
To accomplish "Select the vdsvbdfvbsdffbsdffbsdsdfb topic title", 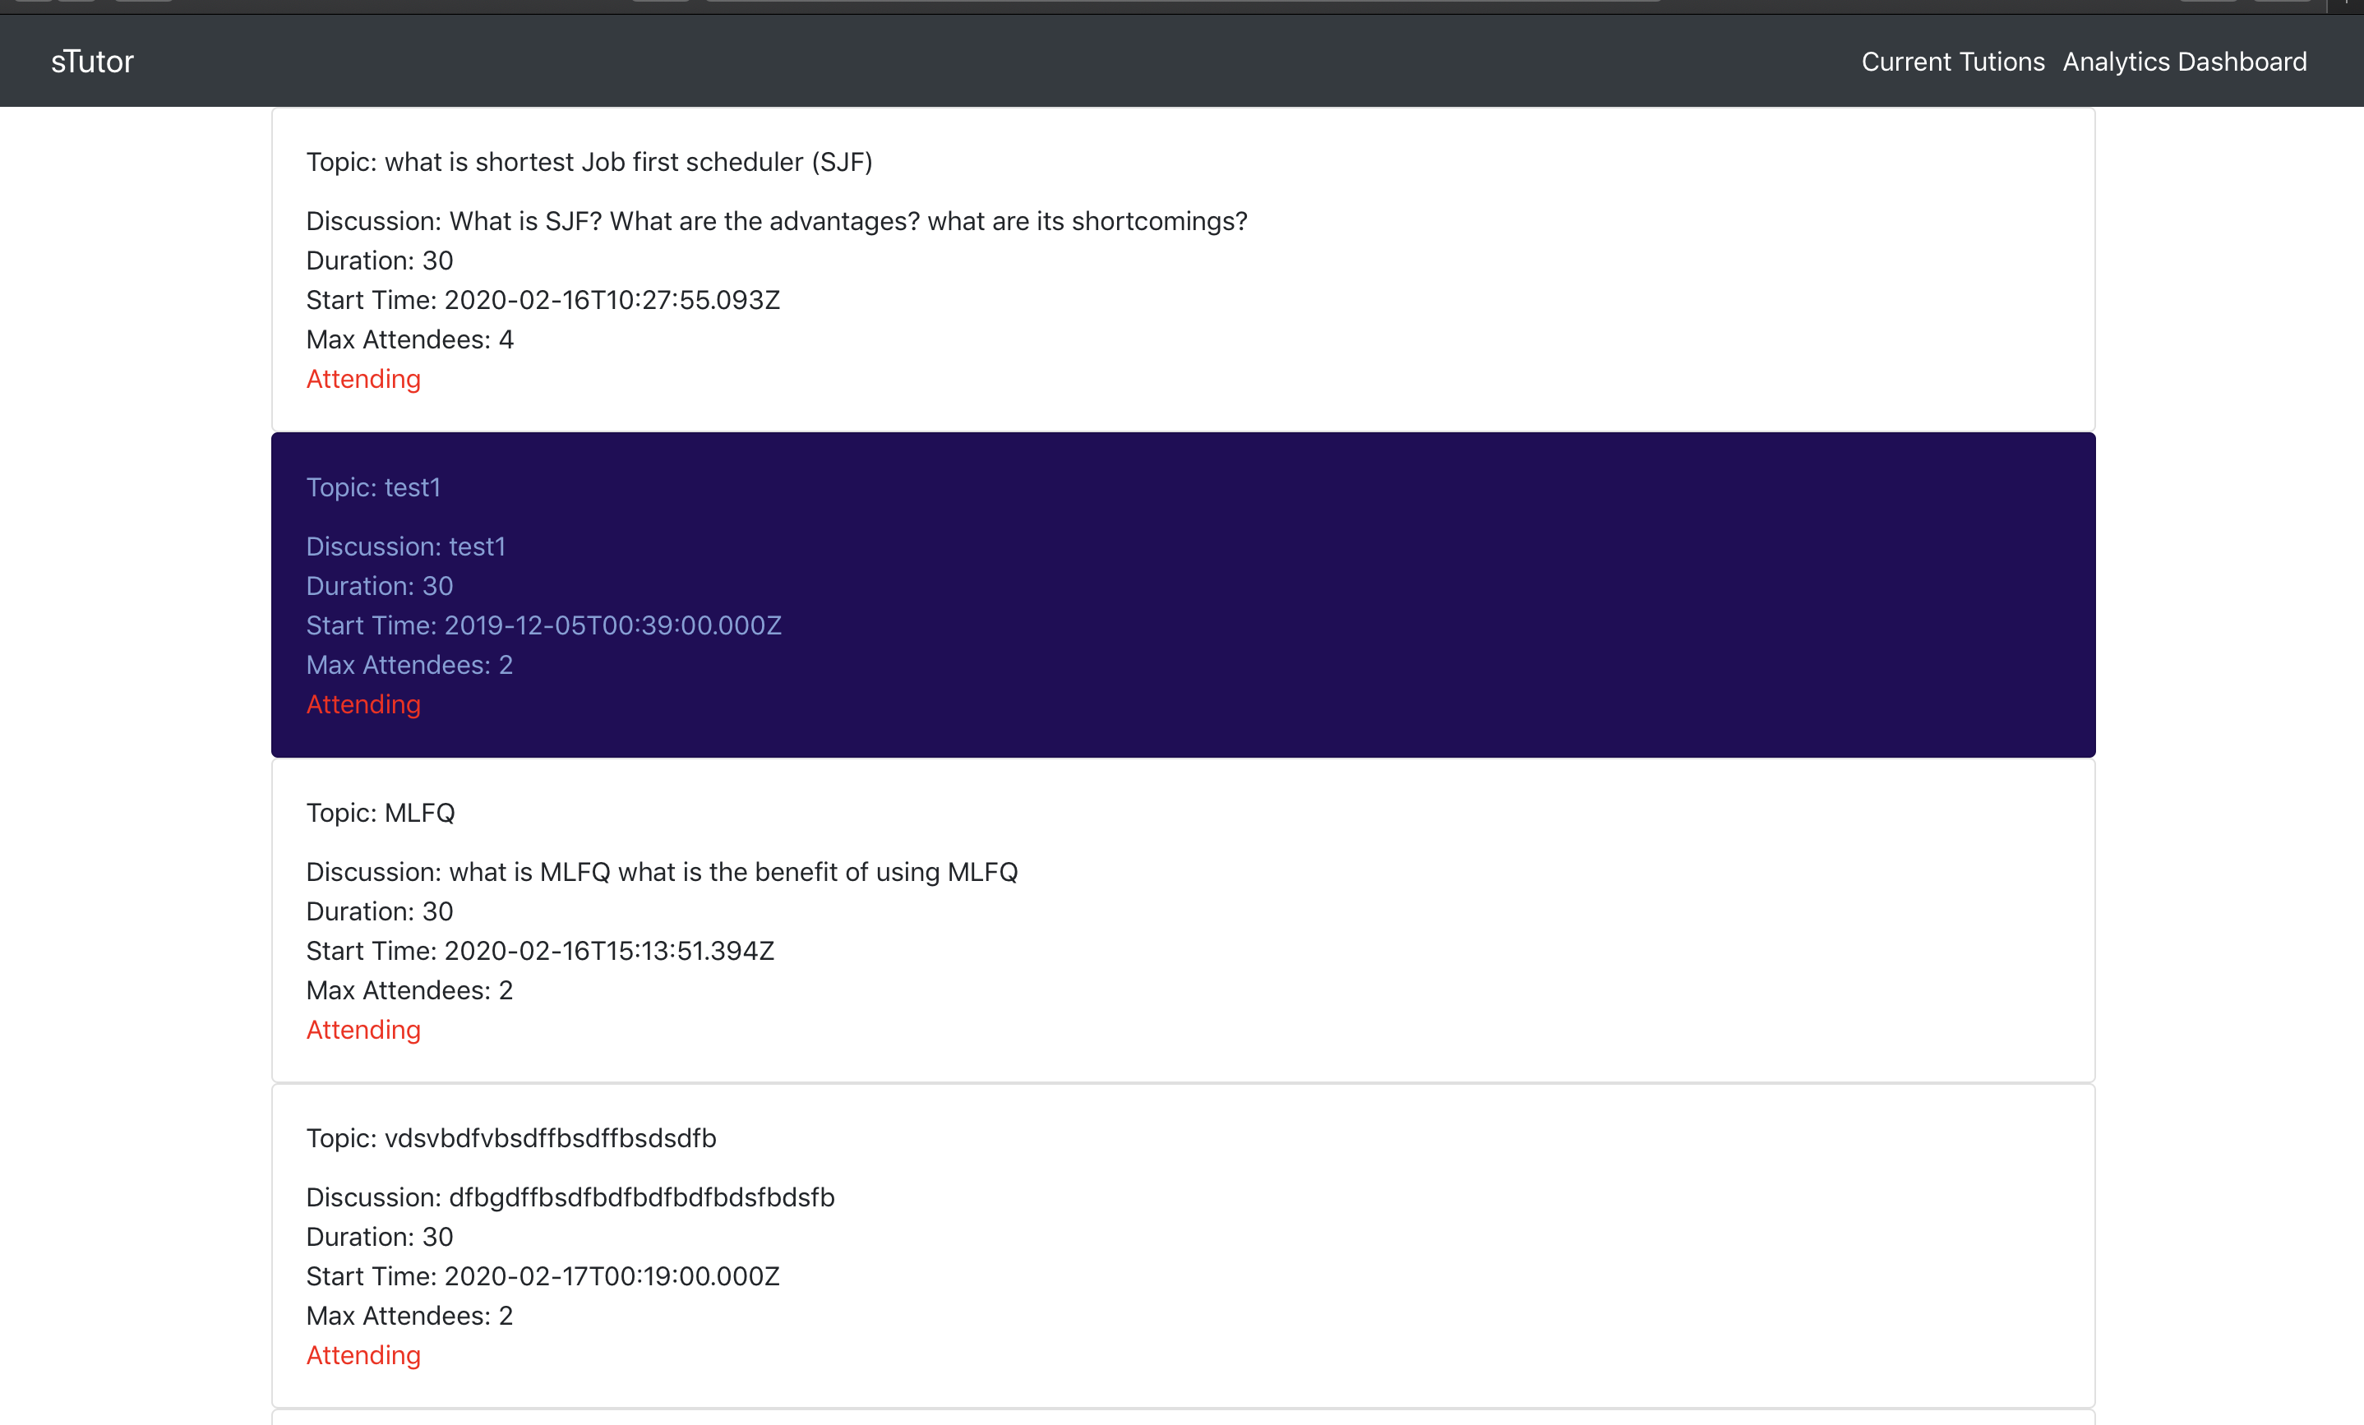I will tap(510, 1137).
